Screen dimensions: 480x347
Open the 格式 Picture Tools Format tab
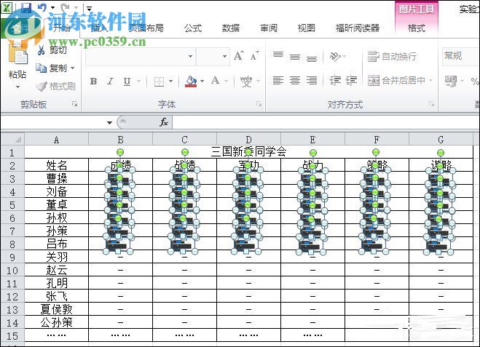[417, 28]
